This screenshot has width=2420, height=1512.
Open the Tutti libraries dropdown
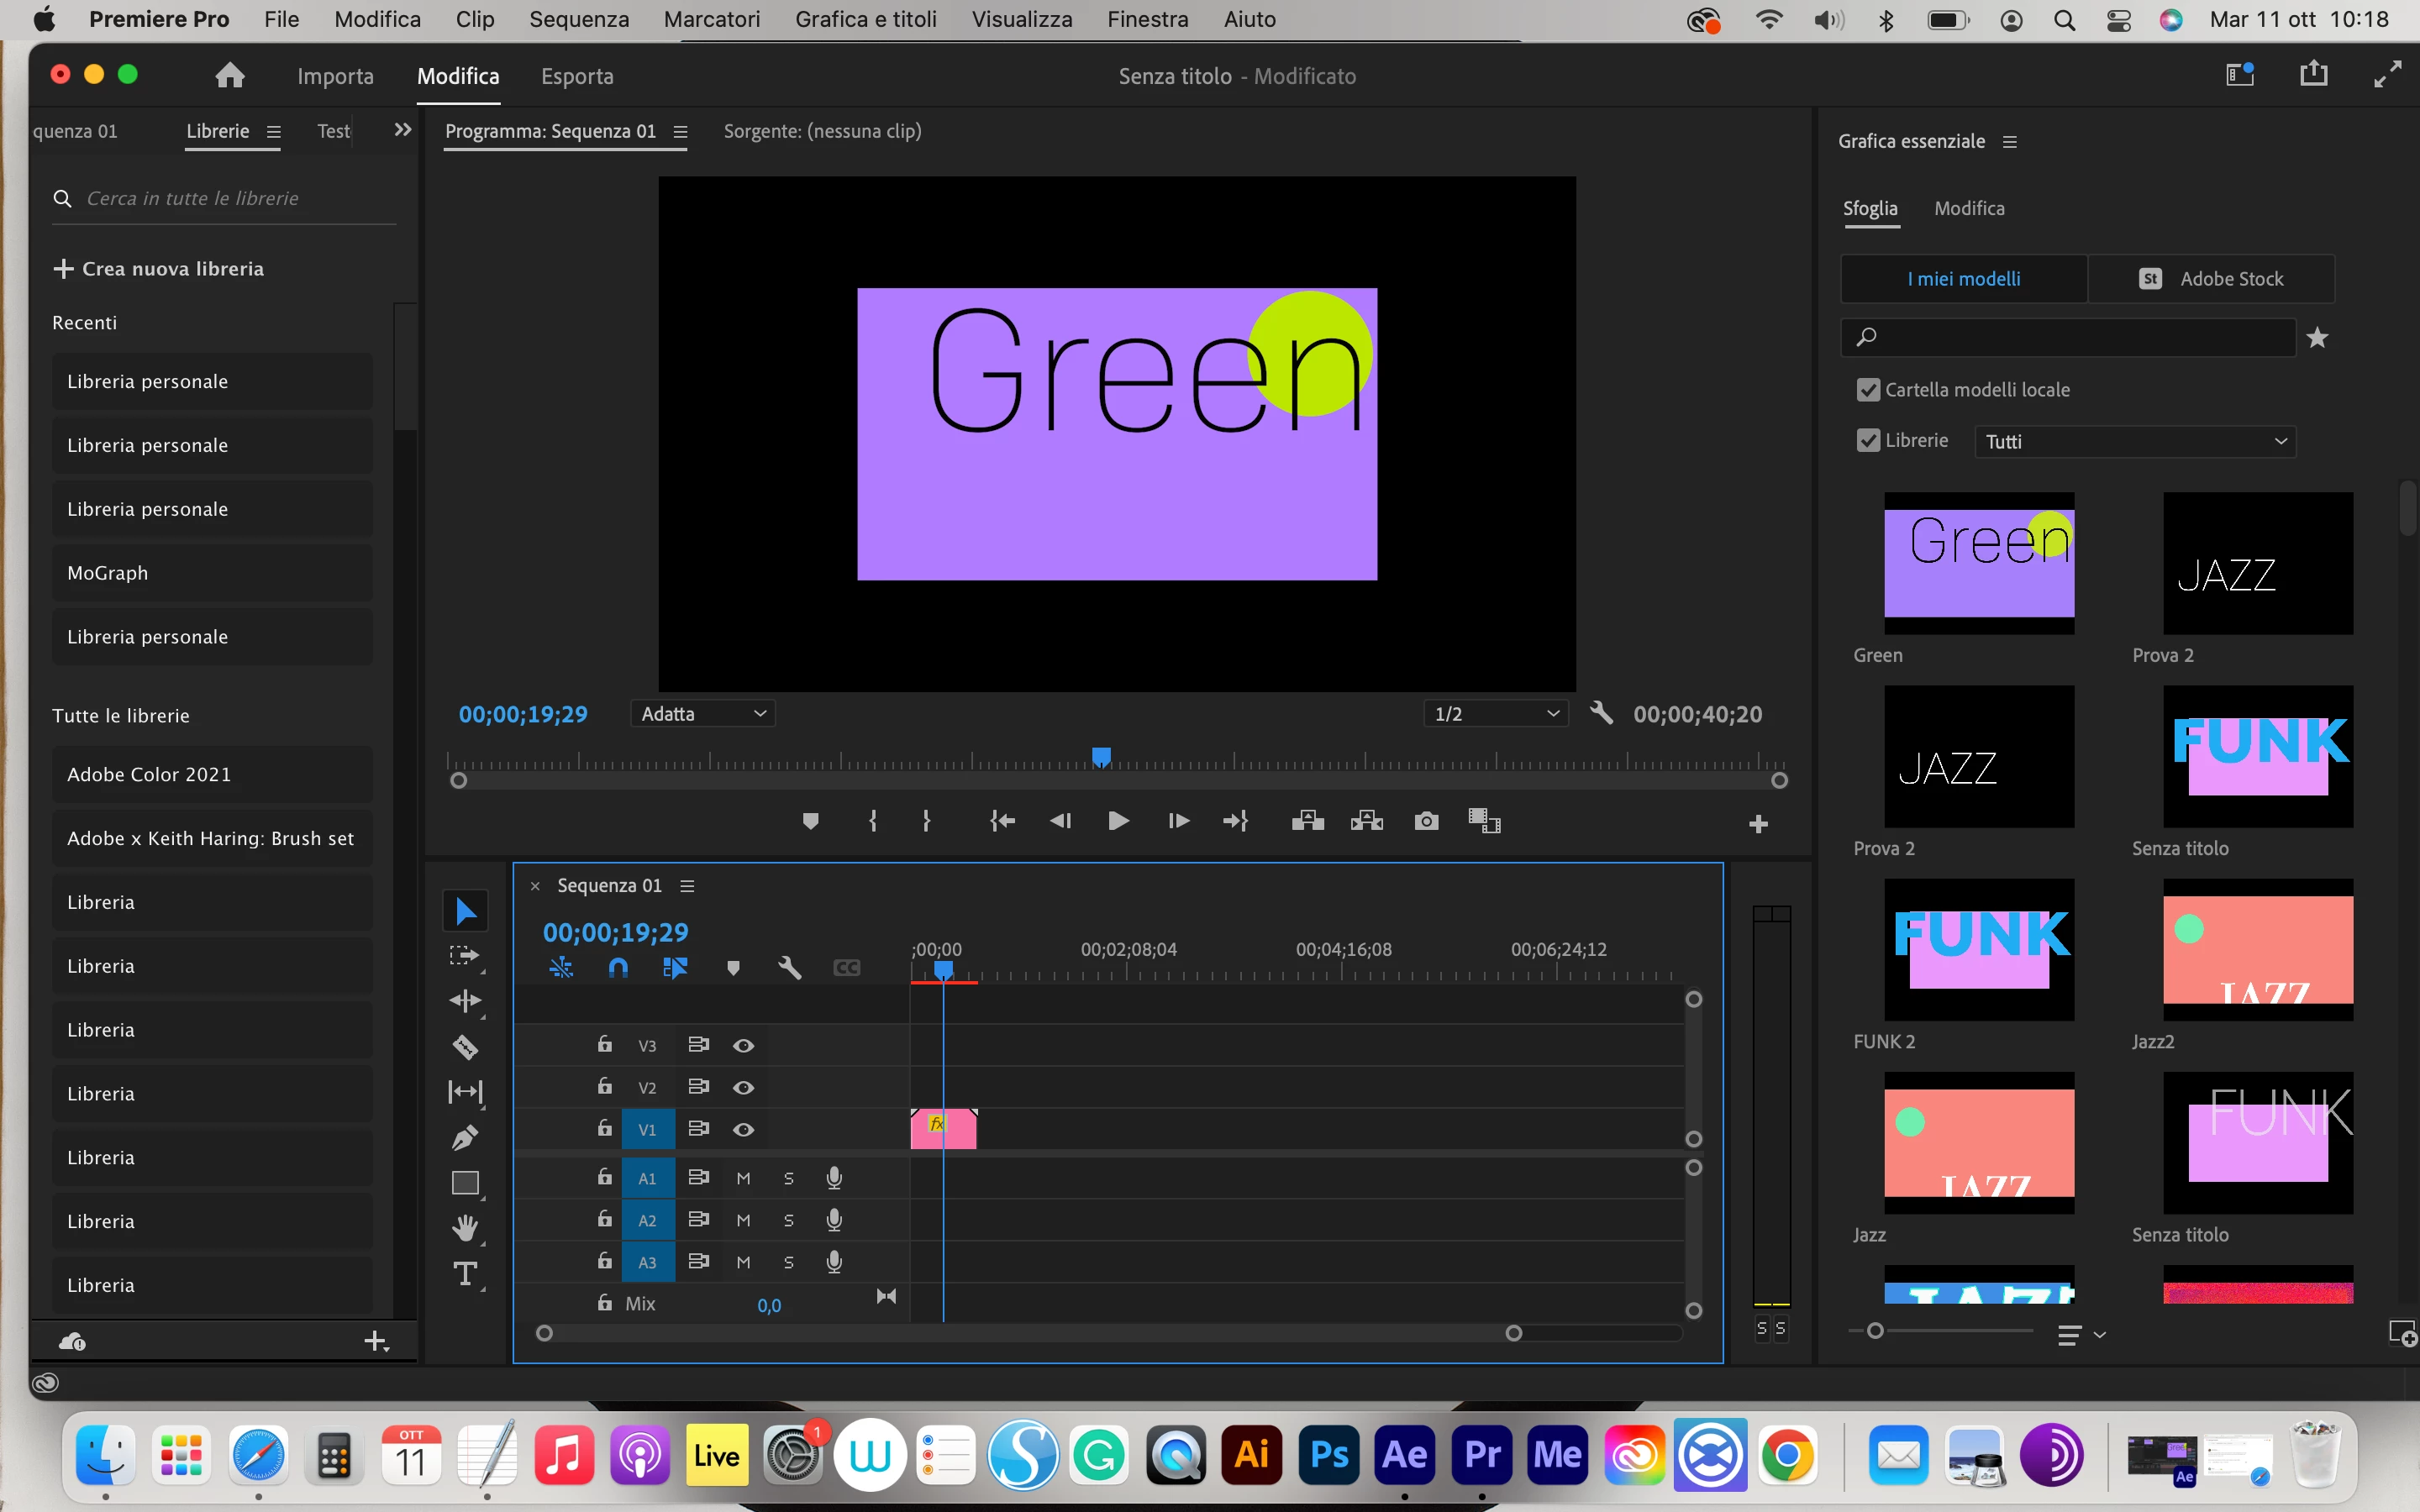2135,442
